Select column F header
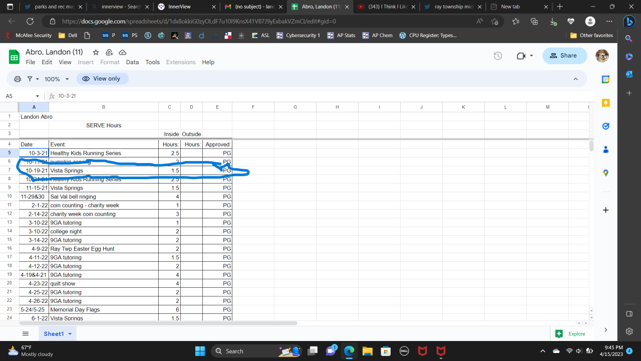This screenshot has height=361, width=641. tap(253, 107)
